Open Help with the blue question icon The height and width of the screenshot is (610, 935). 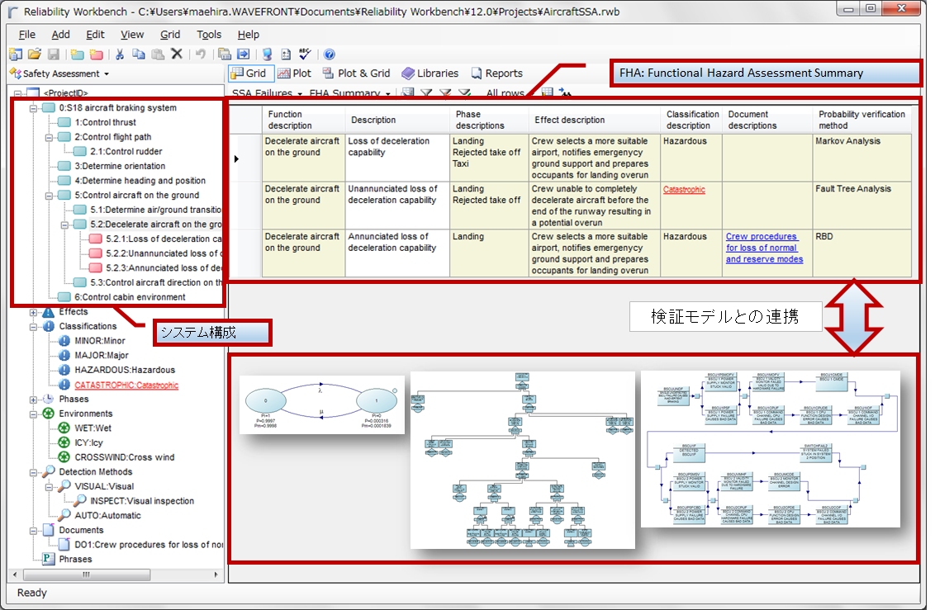click(x=330, y=54)
